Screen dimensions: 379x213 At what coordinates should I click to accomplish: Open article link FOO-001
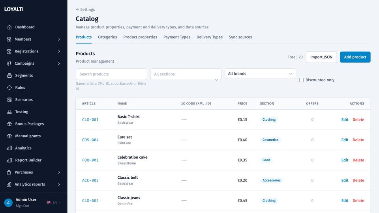90,160
